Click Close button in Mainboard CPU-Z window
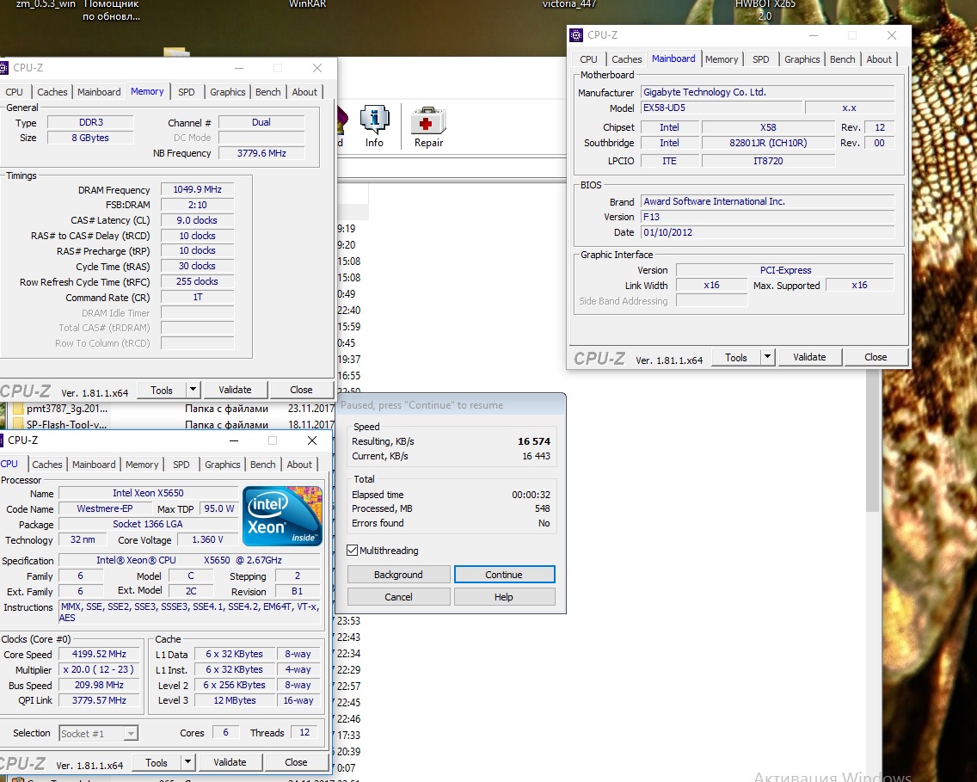 coord(876,357)
